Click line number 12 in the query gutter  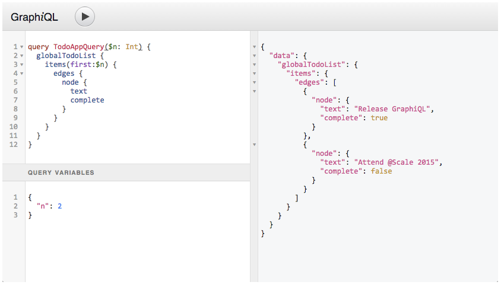pyautogui.click(x=14, y=145)
